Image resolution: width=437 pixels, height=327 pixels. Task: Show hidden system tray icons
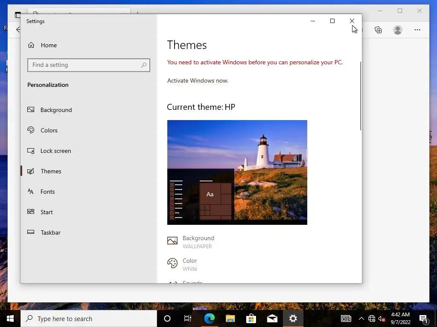pos(361,318)
